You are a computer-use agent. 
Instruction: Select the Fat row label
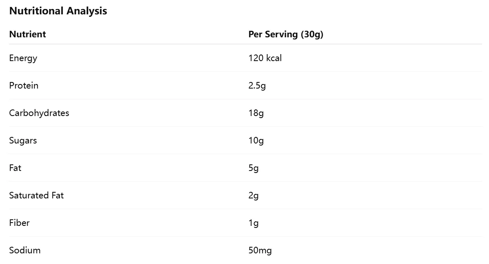pyautogui.click(x=15, y=168)
